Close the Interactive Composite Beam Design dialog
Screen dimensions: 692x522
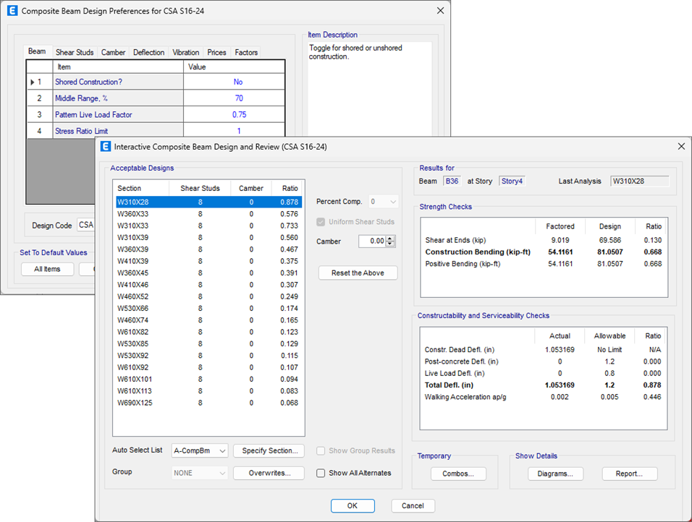click(681, 146)
